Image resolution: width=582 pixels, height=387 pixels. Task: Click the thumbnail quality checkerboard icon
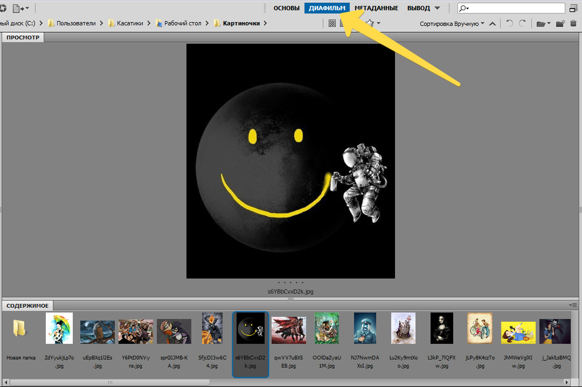332,23
